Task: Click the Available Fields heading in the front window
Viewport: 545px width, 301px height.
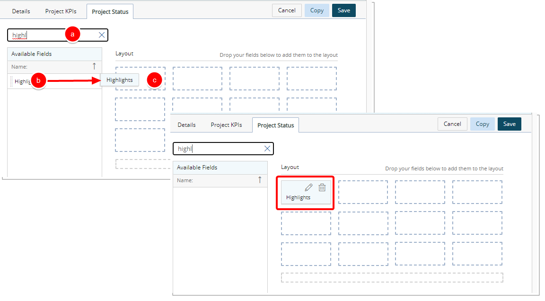Action: (x=197, y=168)
